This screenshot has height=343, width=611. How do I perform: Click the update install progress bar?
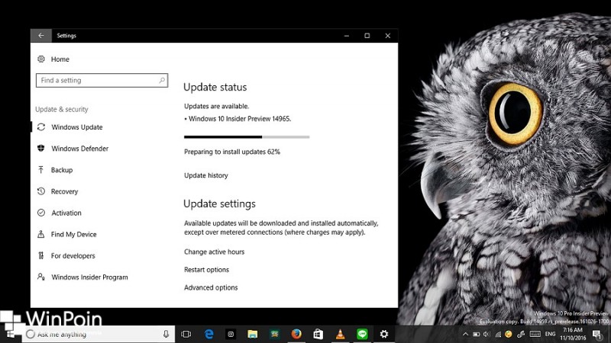(x=247, y=137)
